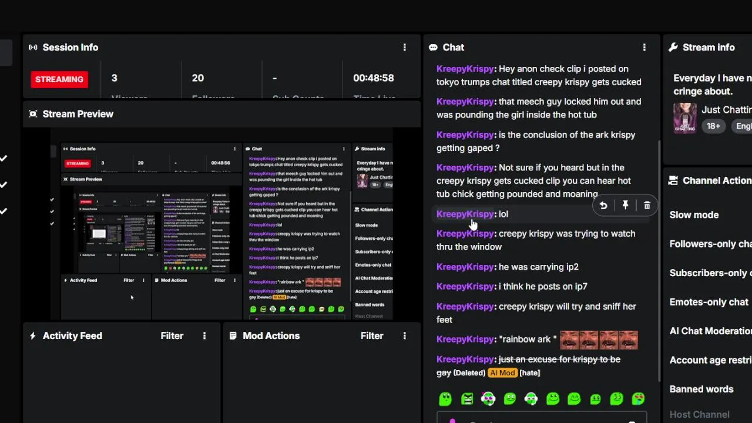The height and width of the screenshot is (423, 752).
Task: Click the AI Mod badge on deleted message
Action: tap(502, 373)
